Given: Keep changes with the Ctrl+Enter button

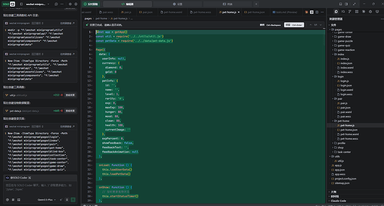Looking at the screenshot, I should point(294,25).
